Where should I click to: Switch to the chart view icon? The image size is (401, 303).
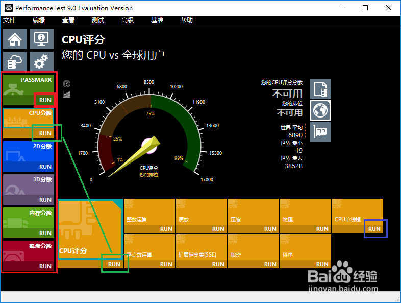pyautogui.click(x=67, y=94)
